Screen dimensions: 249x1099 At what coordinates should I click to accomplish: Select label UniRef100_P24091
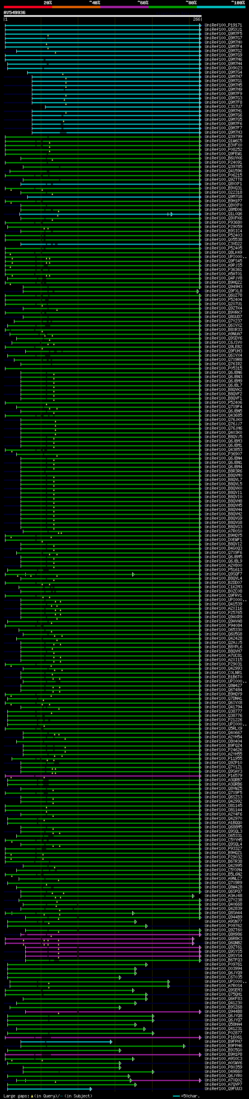coord(223,163)
